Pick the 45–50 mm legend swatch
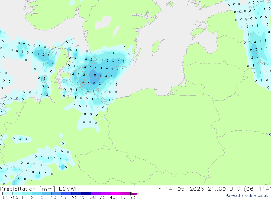The image size is (271, 199). pos(125,194)
